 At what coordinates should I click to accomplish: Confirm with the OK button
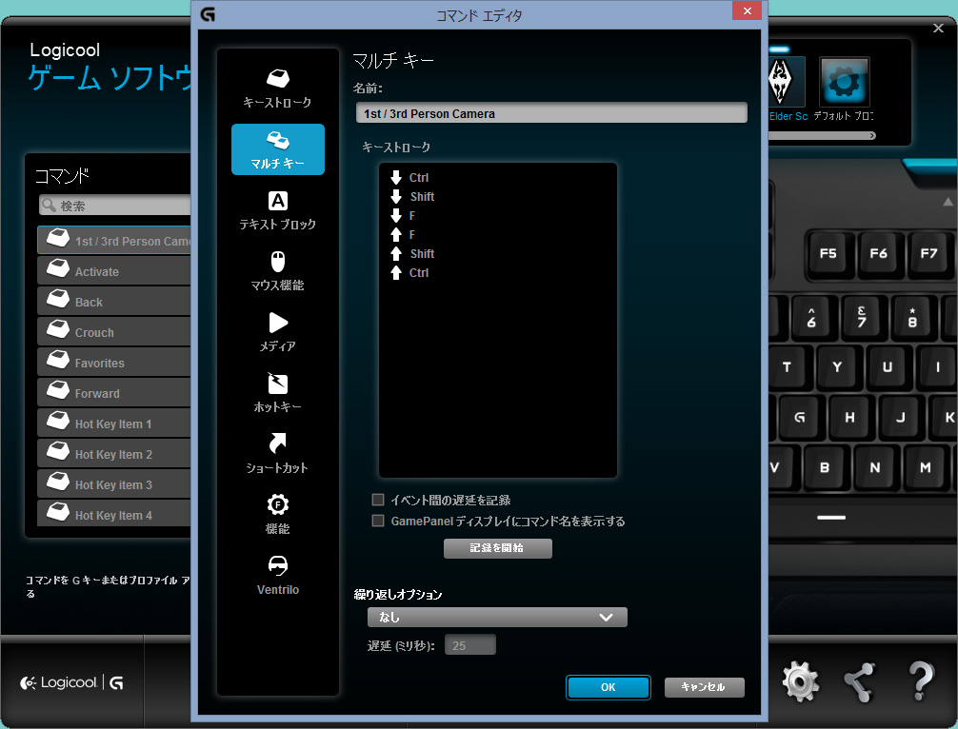pos(608,687)
